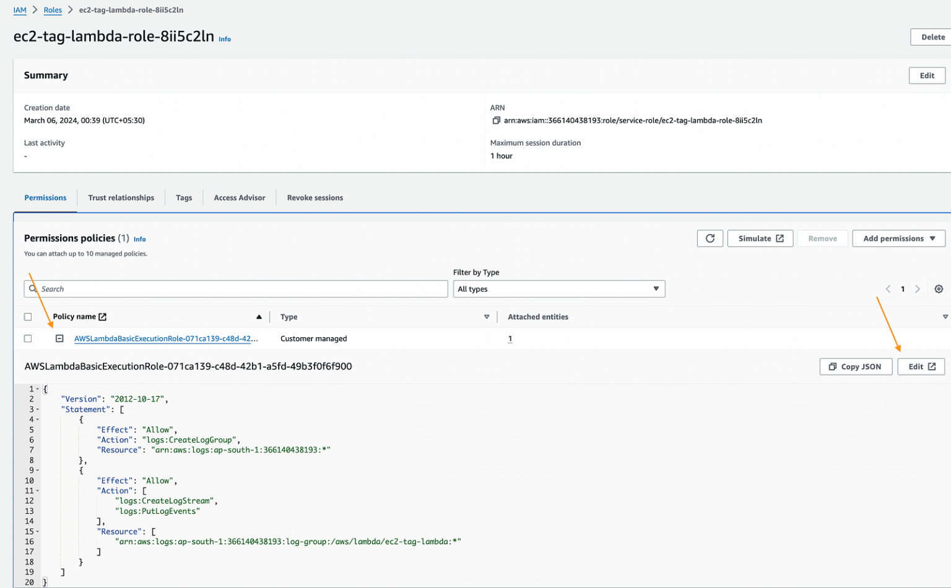
Task: Click Info link next to role name
Action: click(225, 39)
